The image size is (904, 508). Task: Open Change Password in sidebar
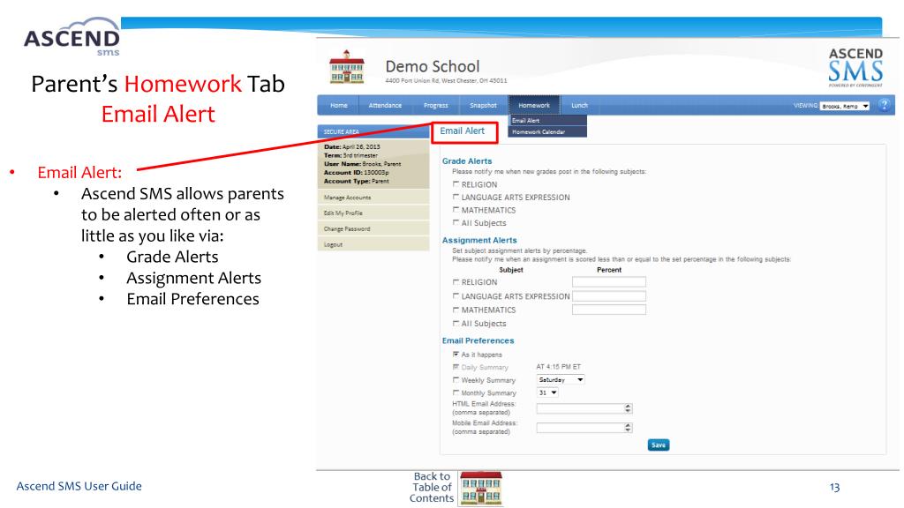click(x=373, y=228)
